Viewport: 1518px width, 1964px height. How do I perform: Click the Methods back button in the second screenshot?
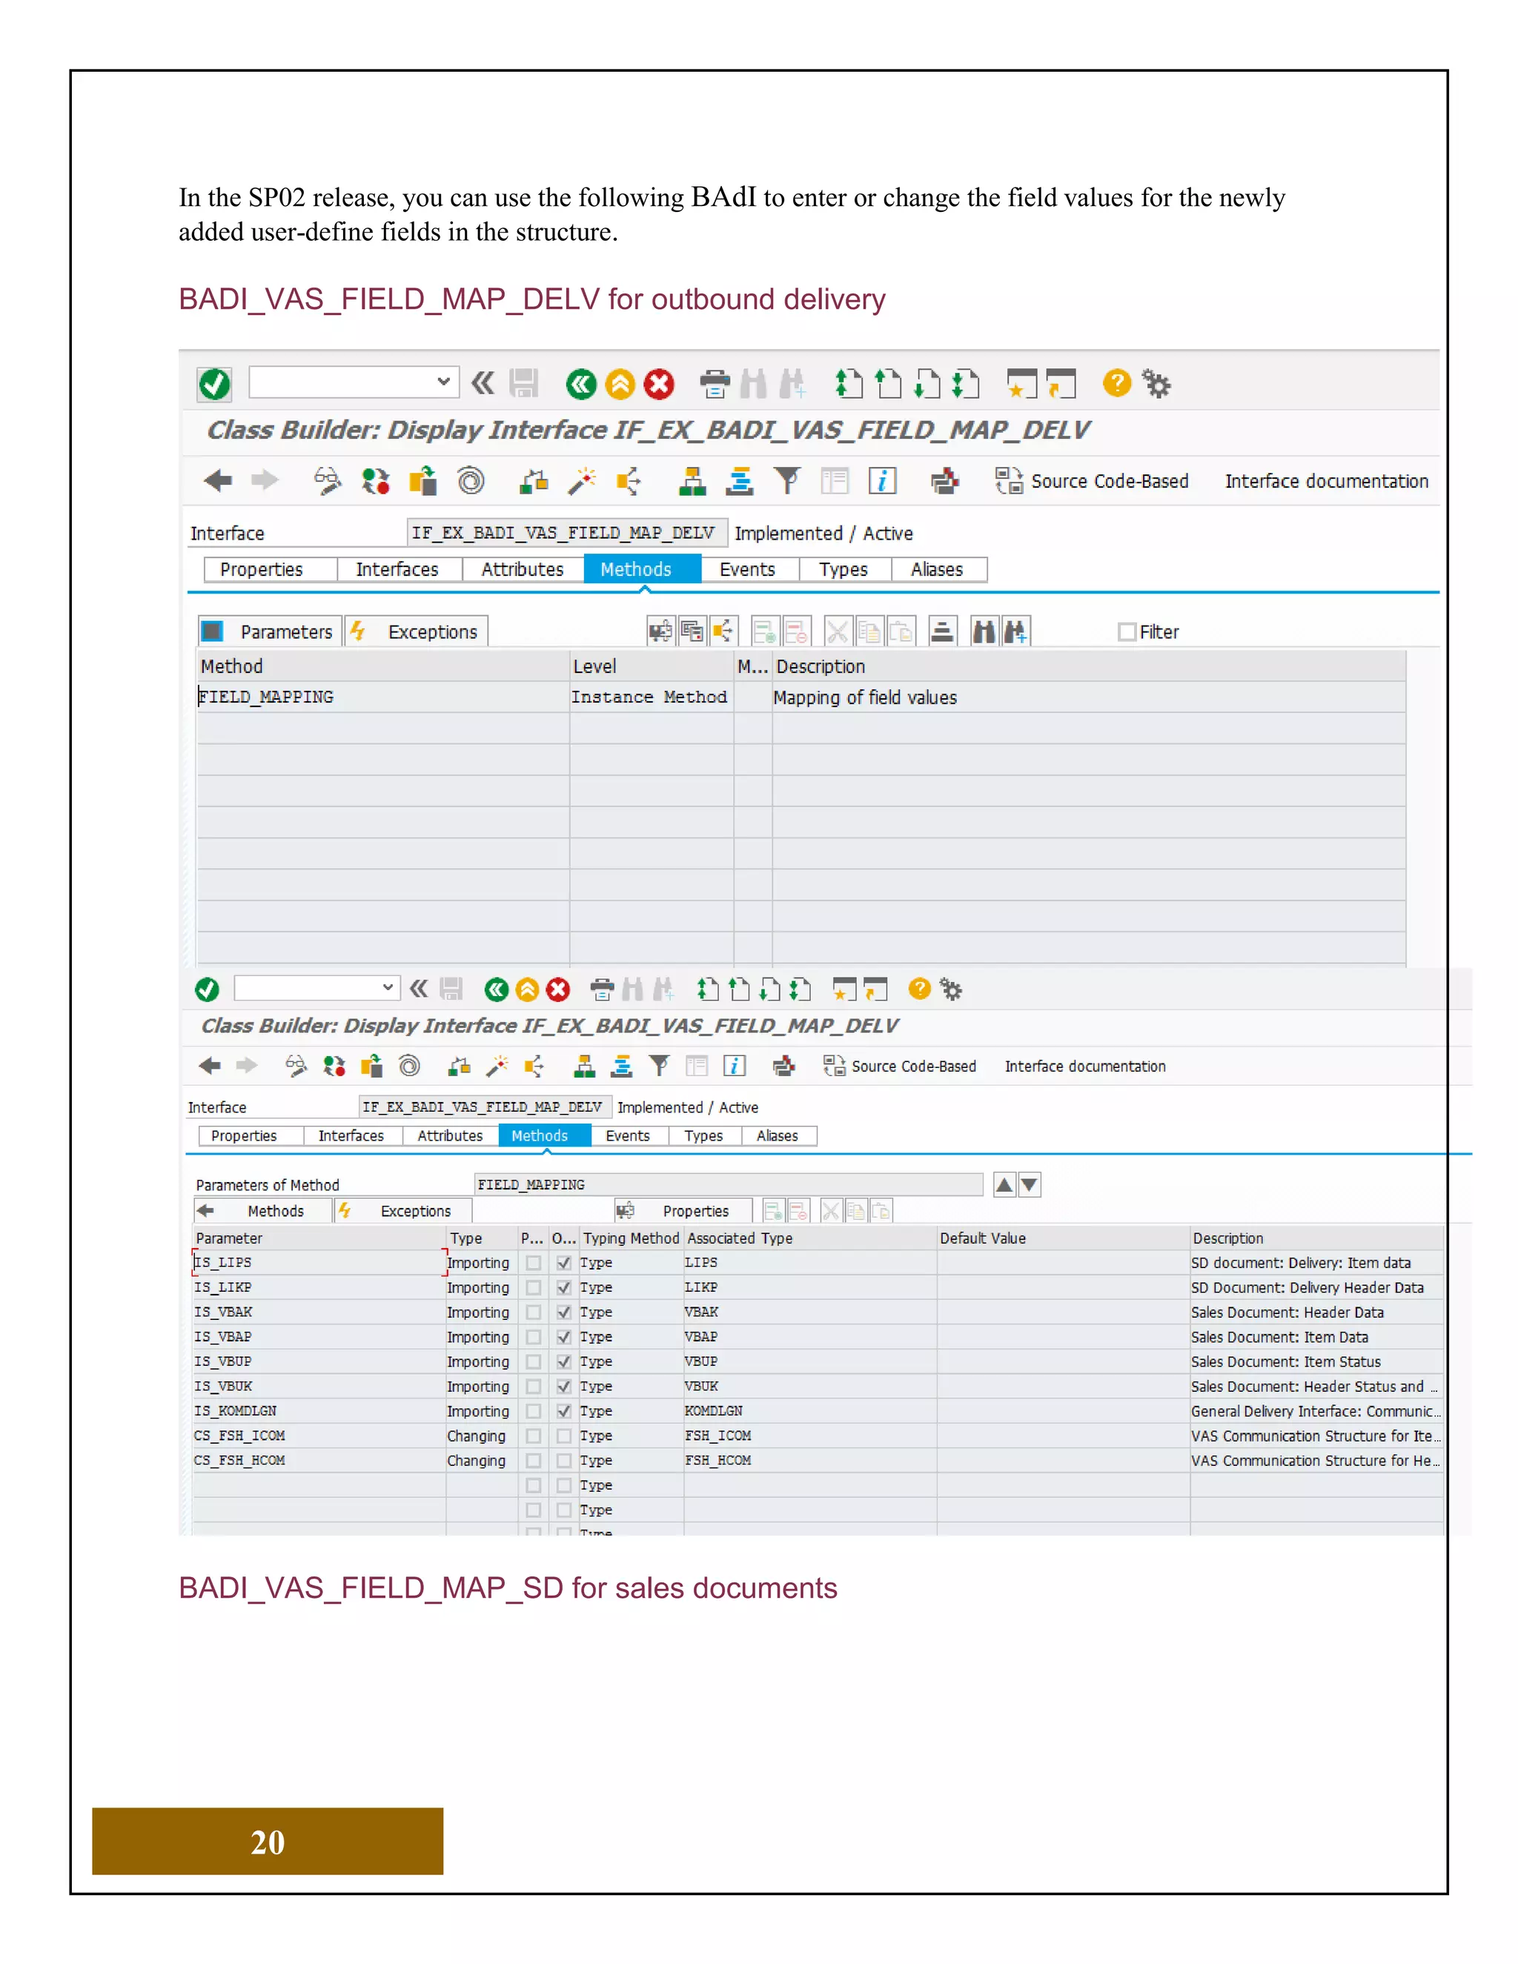(262, 1211)
